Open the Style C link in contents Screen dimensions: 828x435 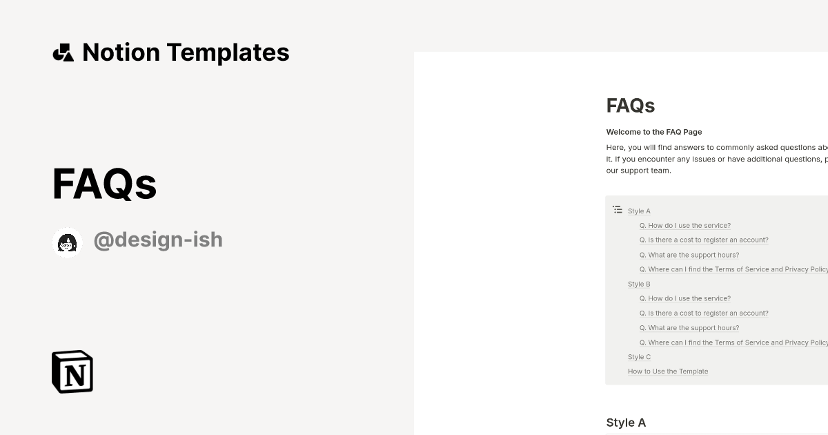click(639, 356)
